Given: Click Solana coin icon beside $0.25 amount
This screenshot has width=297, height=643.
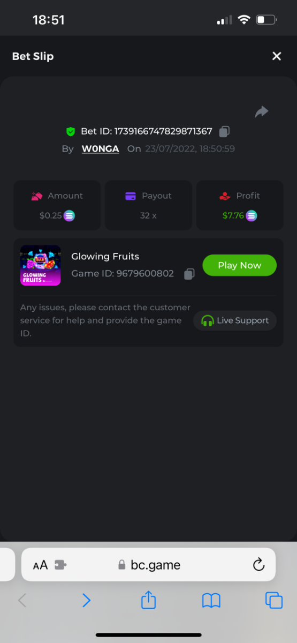Looking at the screenshot, I should [70, 216].
